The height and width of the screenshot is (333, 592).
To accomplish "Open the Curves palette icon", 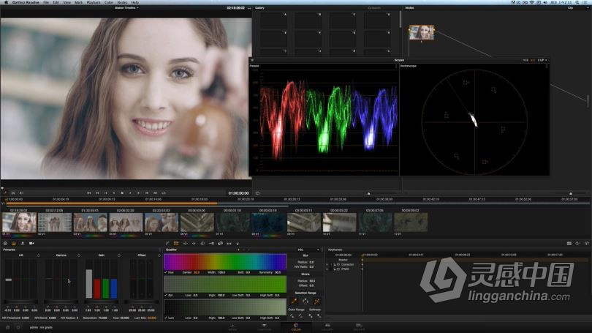I will pyautogui.click(x=167, y=244).
